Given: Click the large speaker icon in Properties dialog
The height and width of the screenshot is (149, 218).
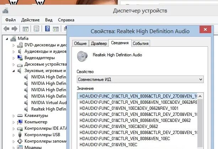Looking at the screenshot, I should tap(82, 56).
